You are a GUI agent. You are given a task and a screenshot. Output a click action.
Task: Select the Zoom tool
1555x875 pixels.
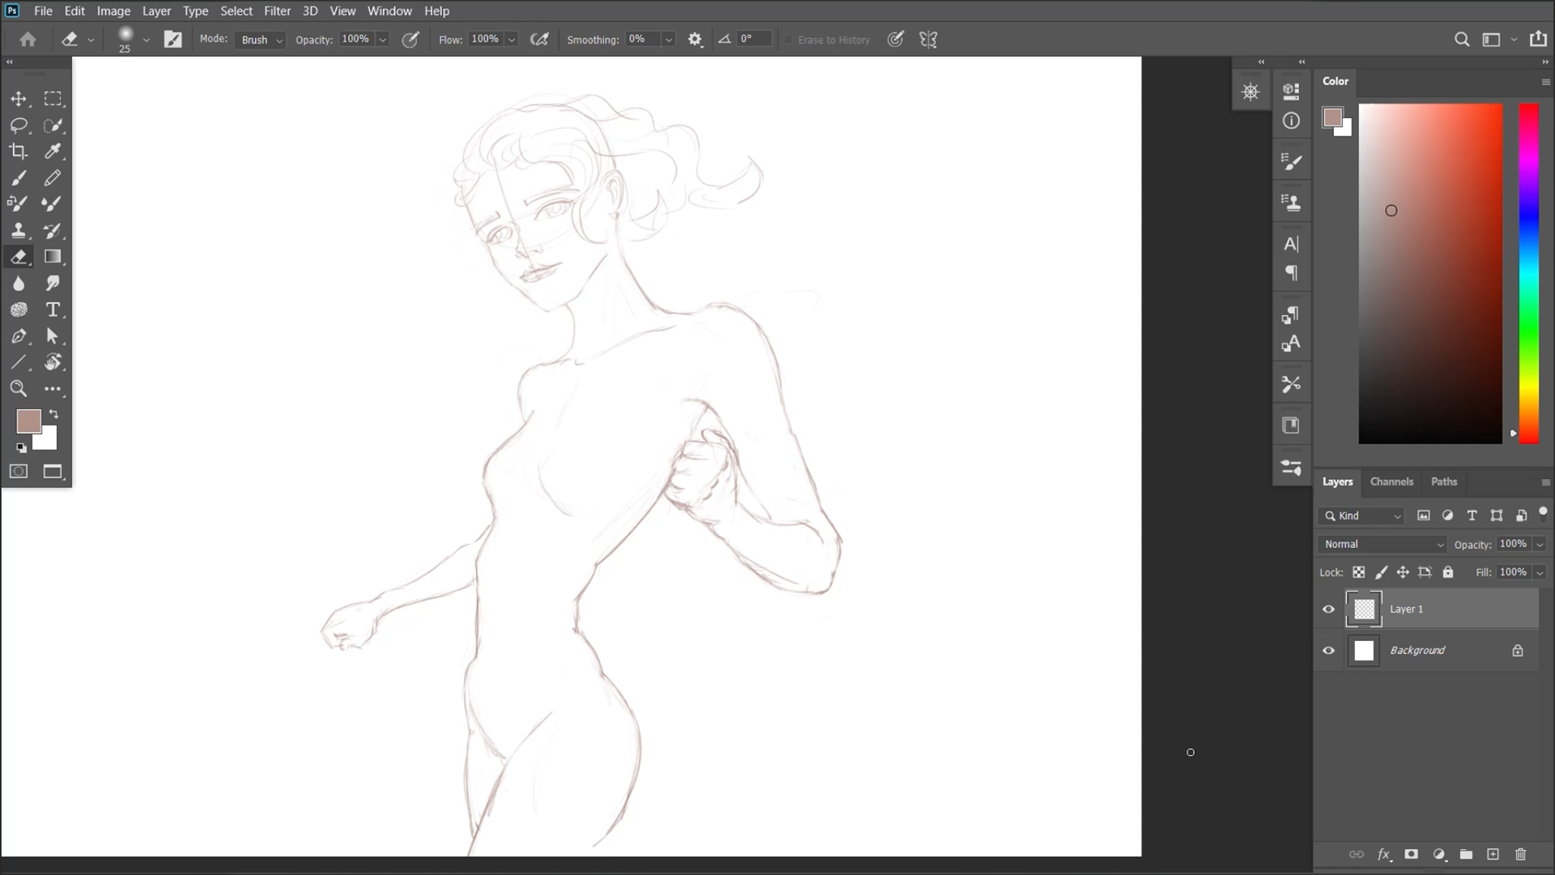tap(18, 389)
